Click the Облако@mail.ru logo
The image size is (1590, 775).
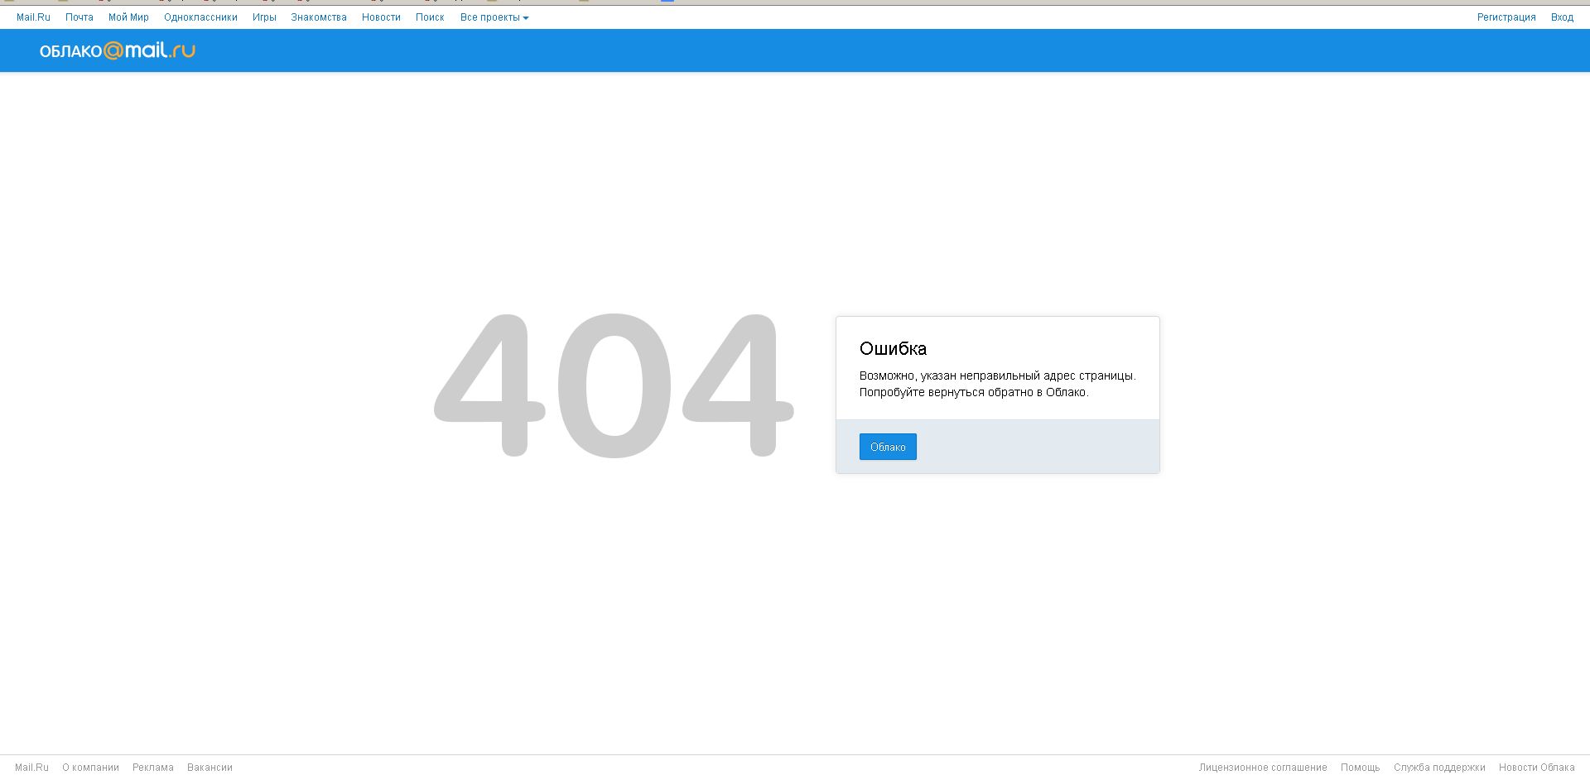pos(118,50)
